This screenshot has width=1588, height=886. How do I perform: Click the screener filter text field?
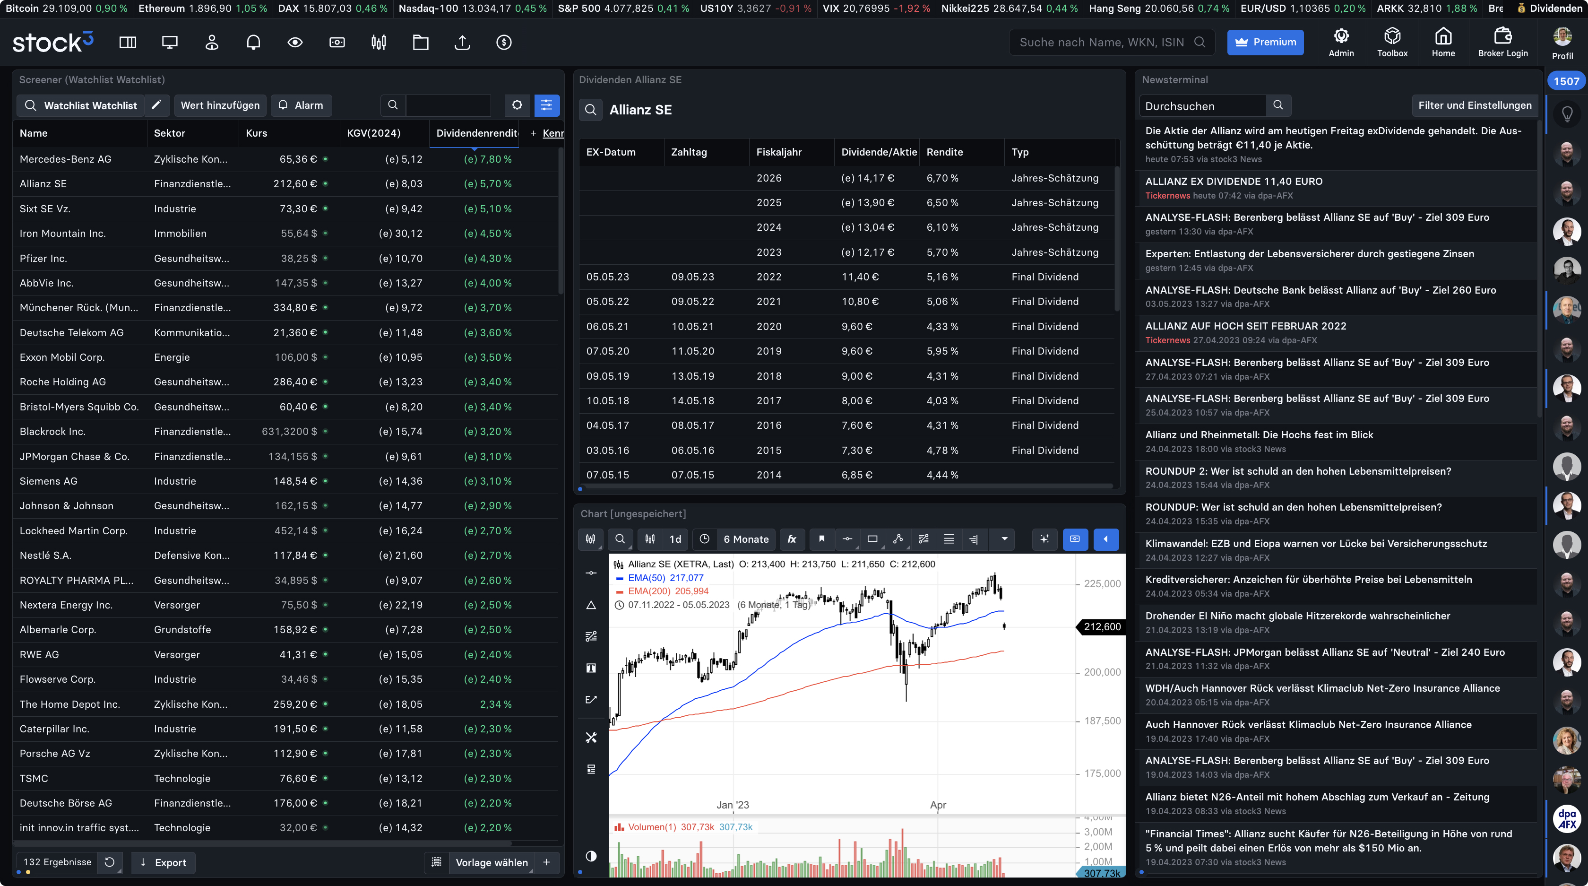tap(448, 105)
